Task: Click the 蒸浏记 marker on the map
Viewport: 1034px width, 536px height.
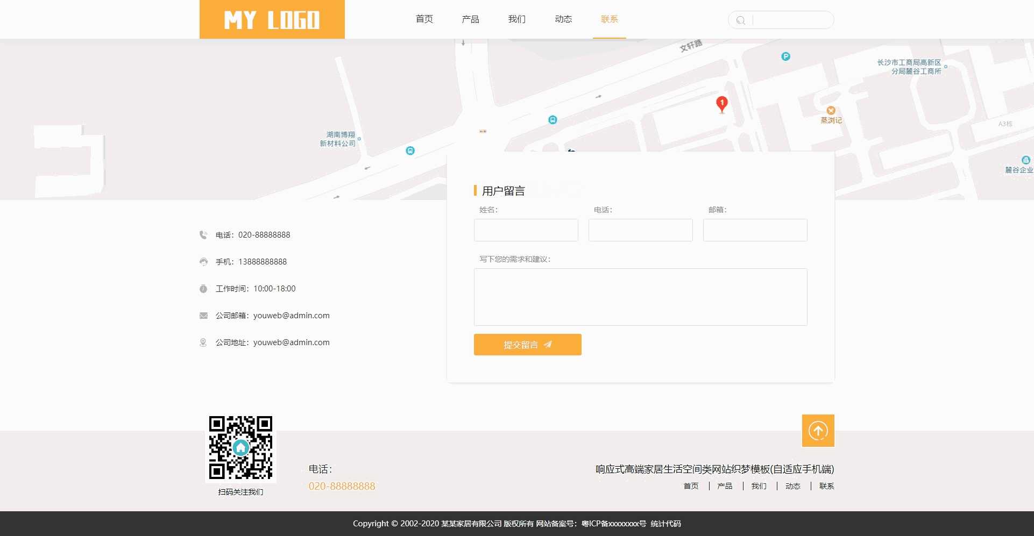Action: point(831,111)
